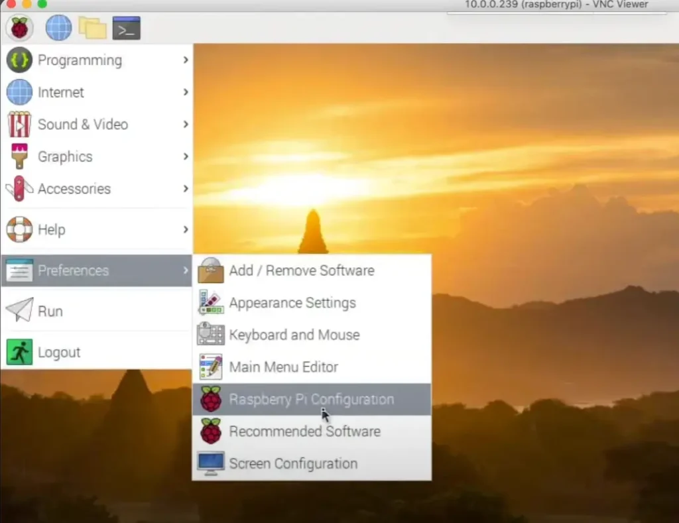Click the Accessories pocket knife icon
The image size is (679, 523).
(x=19, y=189)
